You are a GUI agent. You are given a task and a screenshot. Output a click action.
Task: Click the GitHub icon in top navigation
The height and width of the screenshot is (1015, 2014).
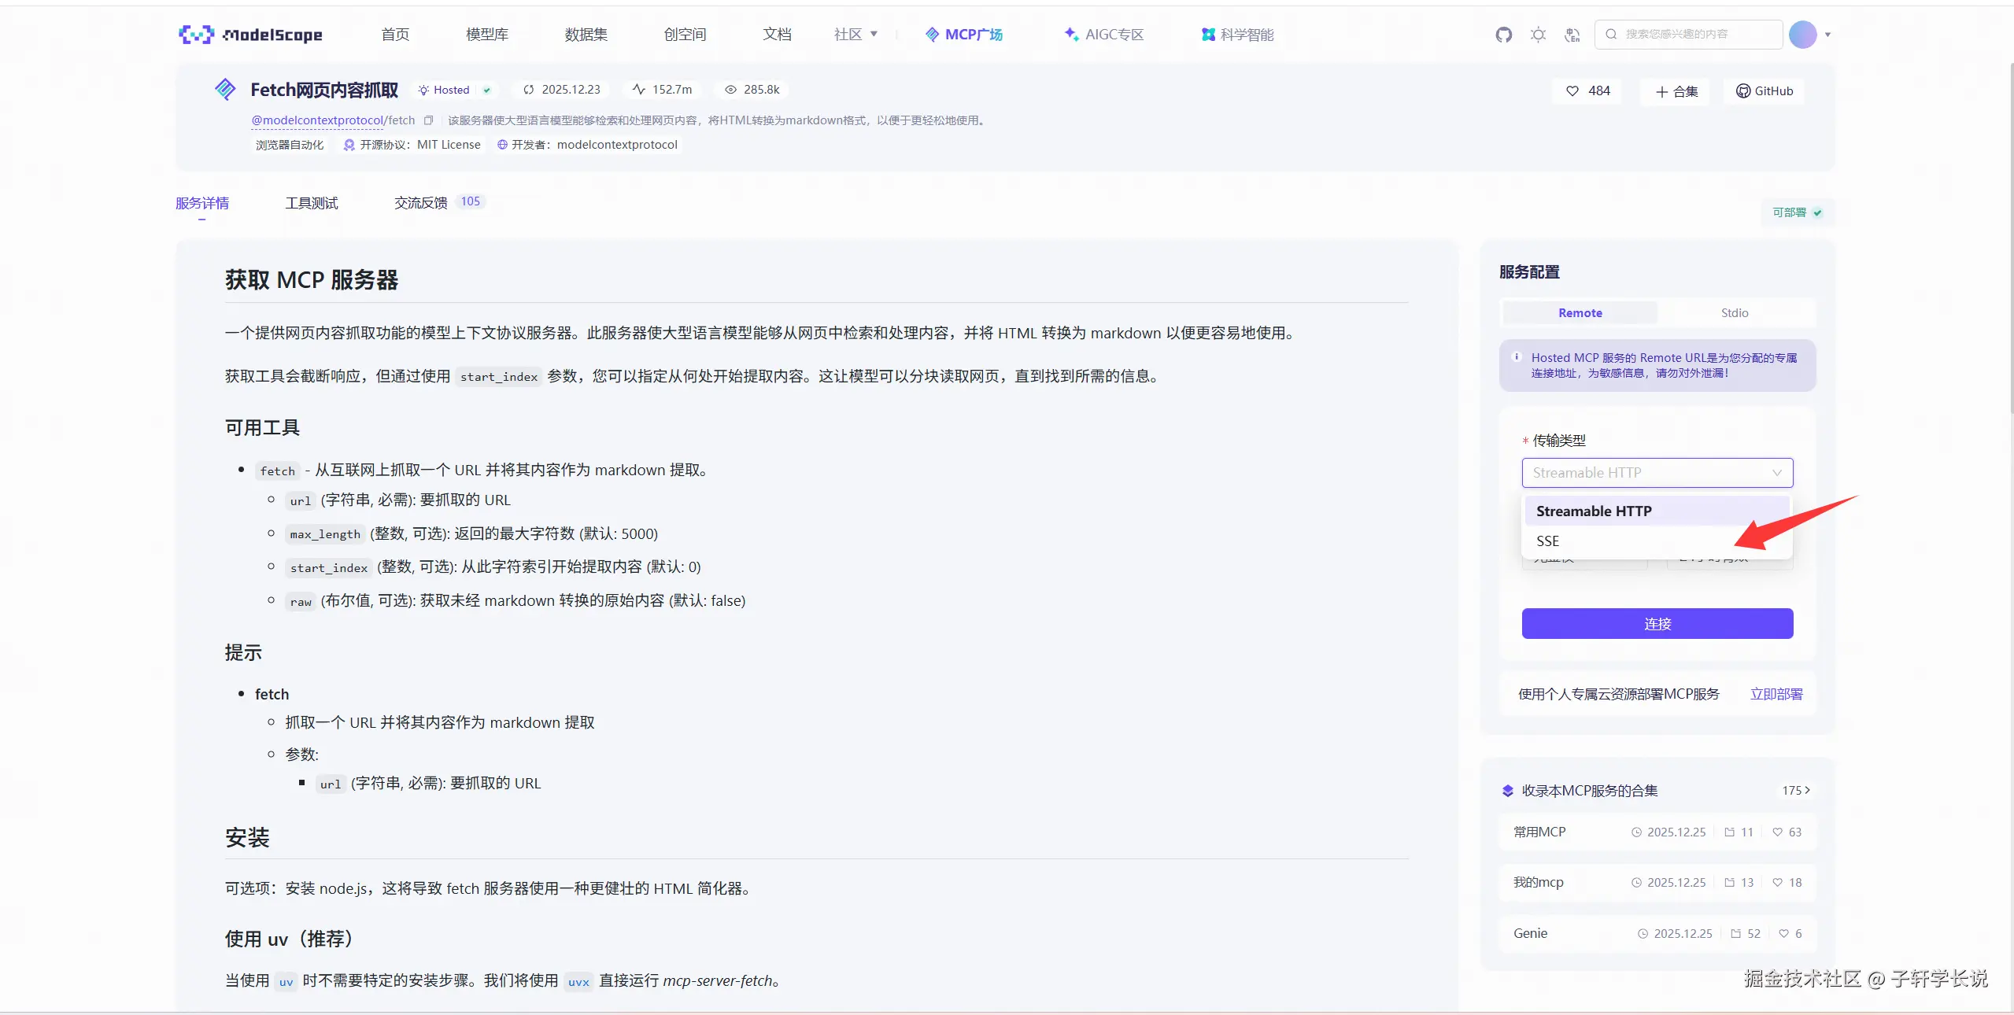[1503, 35]
